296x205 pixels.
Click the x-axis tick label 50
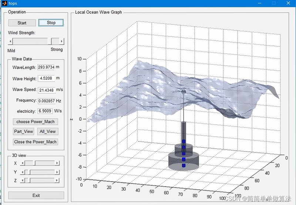(152, 191)
